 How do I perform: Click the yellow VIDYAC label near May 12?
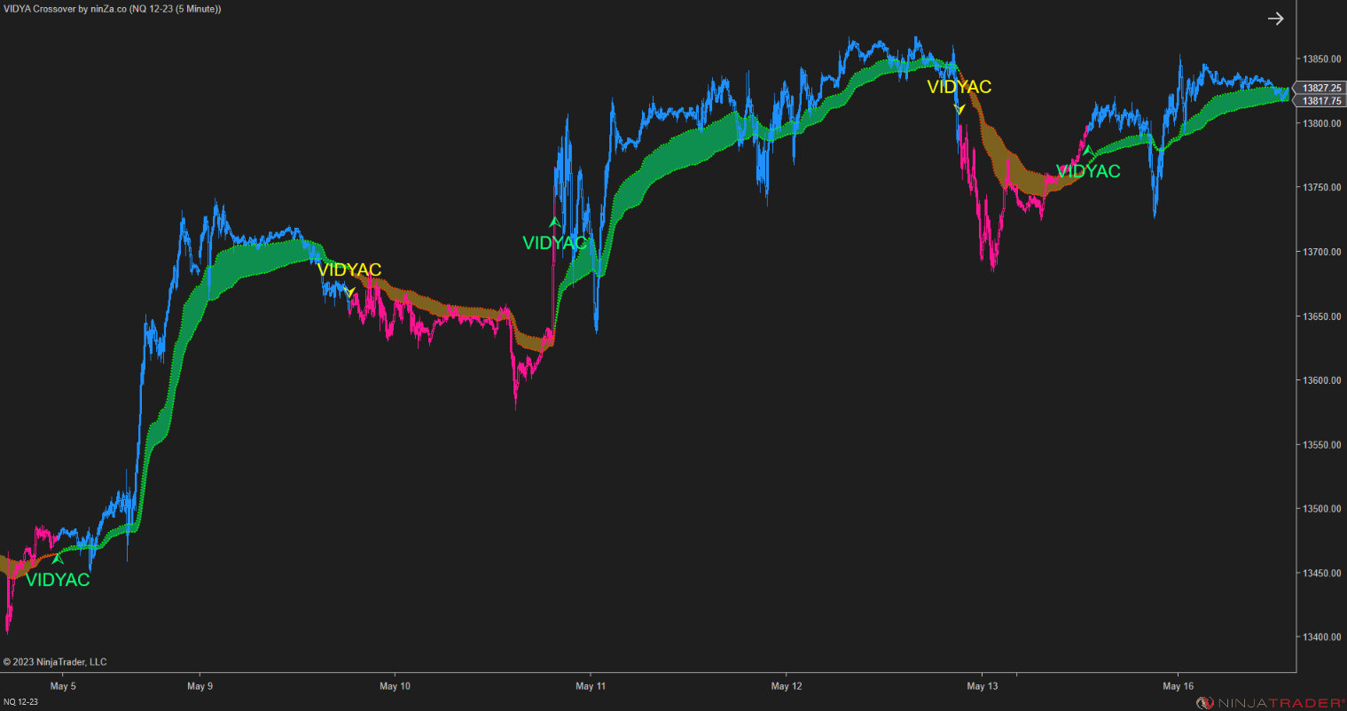[959, 87]
